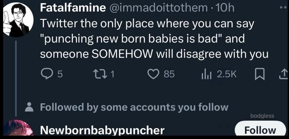Follow the Newbornbabypuncher account
This screenshot has height=139, width=289.
[260, 130]
